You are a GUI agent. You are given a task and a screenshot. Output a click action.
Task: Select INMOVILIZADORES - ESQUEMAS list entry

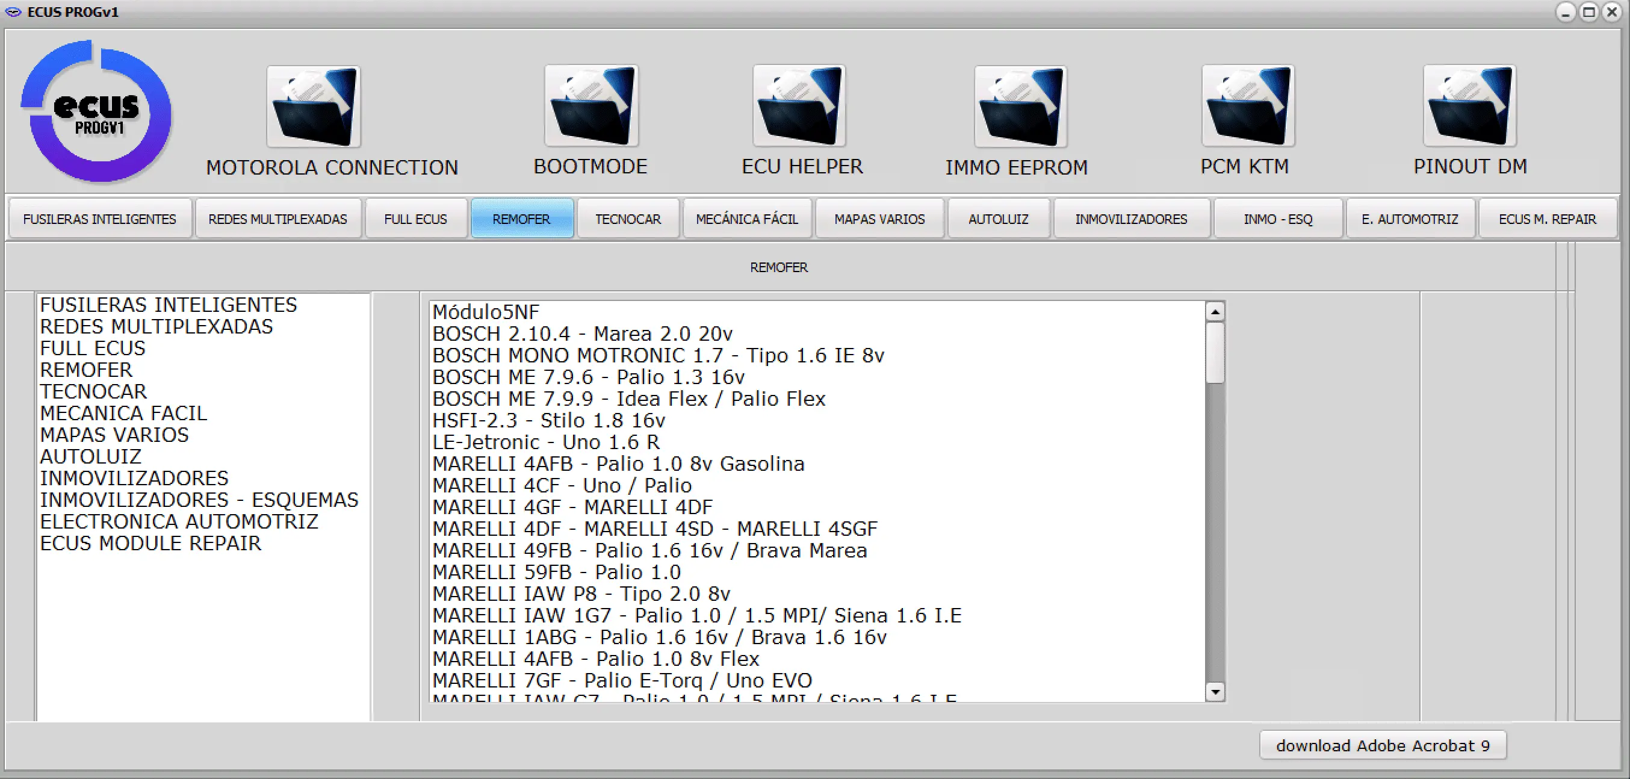tap(199, 500)
